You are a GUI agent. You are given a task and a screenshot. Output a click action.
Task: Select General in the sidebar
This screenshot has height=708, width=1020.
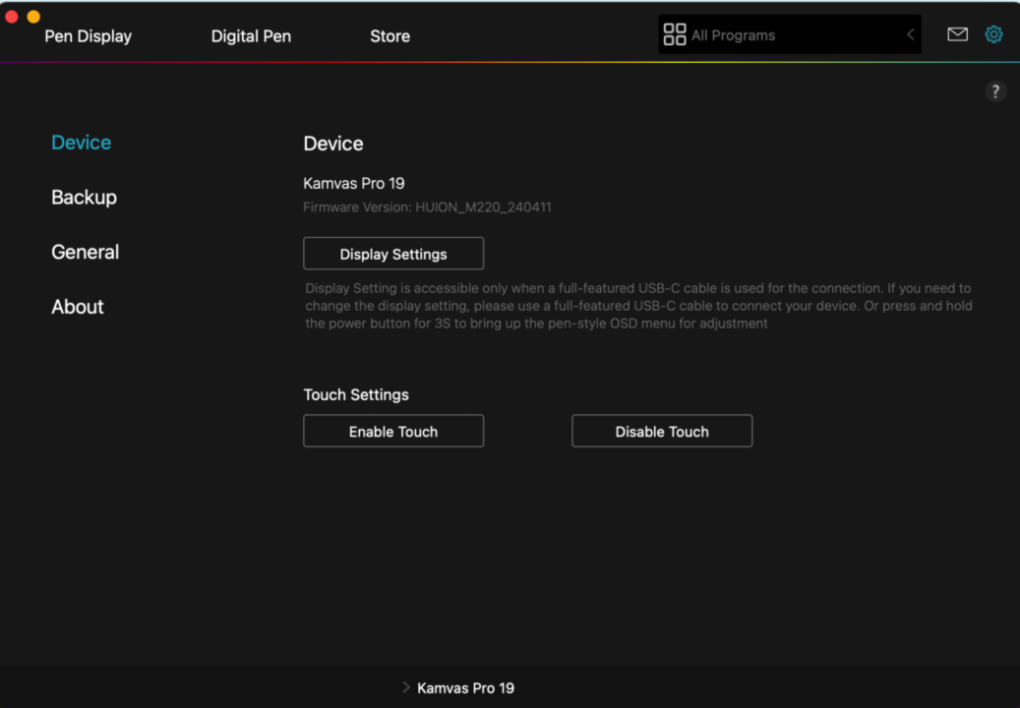[86, 252]
